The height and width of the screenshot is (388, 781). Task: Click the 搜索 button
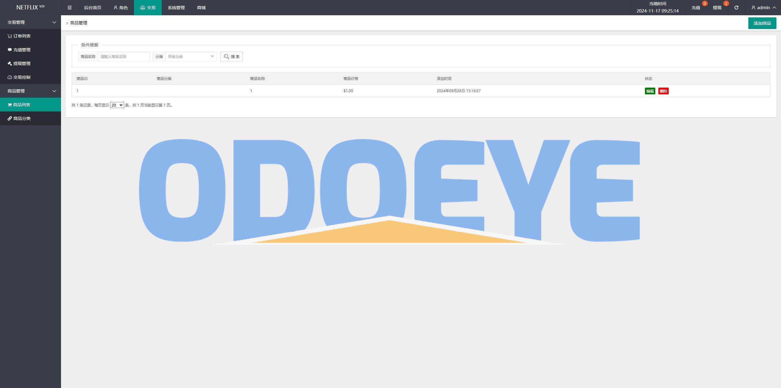point(232,56)
